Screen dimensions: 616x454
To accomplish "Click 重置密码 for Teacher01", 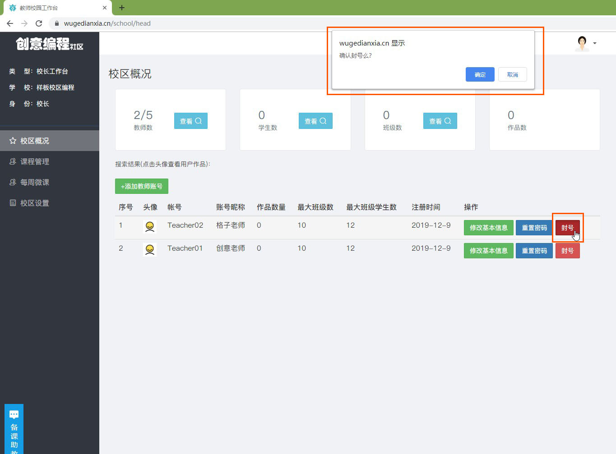I will (534, 251).
